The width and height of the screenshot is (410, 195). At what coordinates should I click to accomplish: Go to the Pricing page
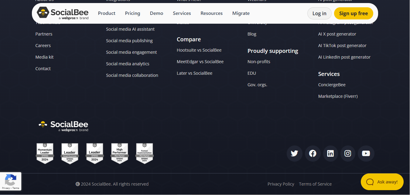pos(132,13)
